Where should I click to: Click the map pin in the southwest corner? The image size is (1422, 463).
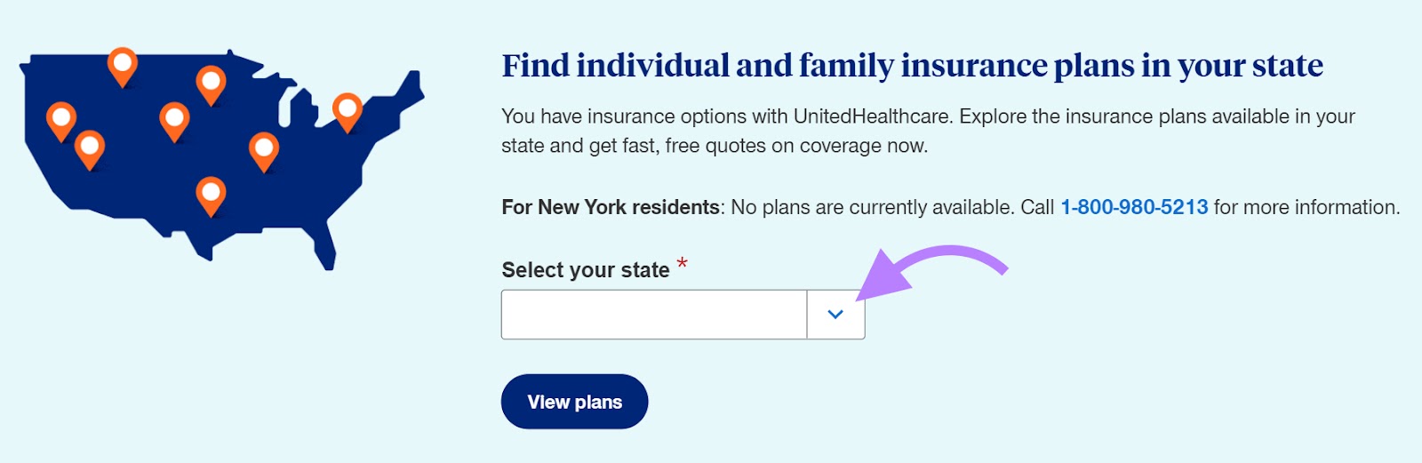(x=89, y=147)
